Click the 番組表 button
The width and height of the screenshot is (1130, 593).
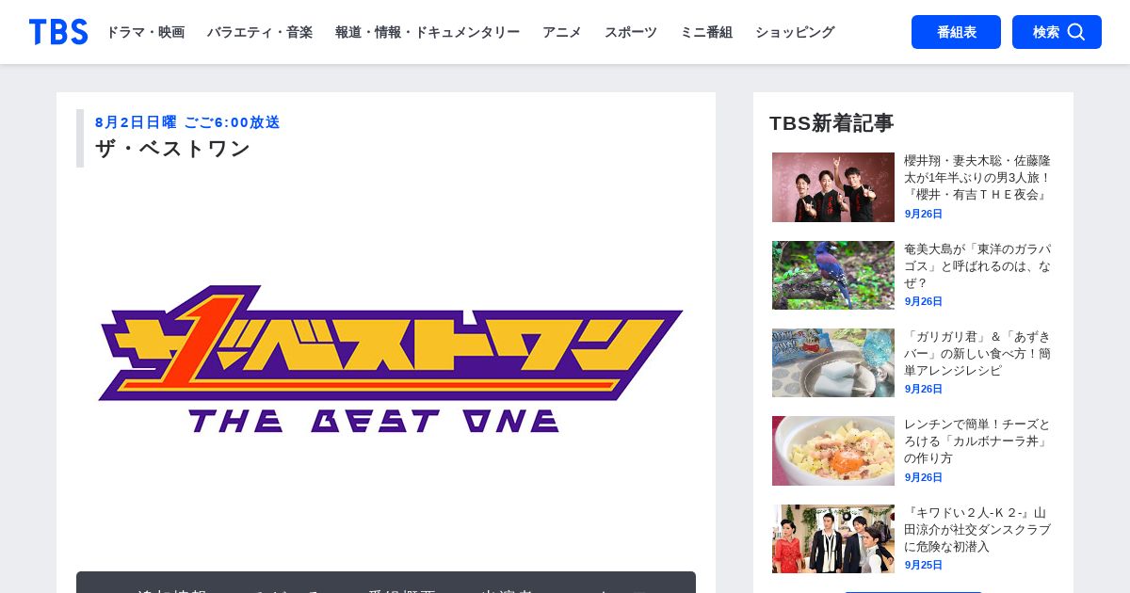click(x=956, y=32)
